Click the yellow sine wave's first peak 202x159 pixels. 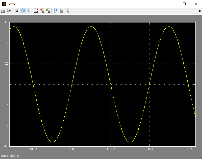(x=14, y=26)
